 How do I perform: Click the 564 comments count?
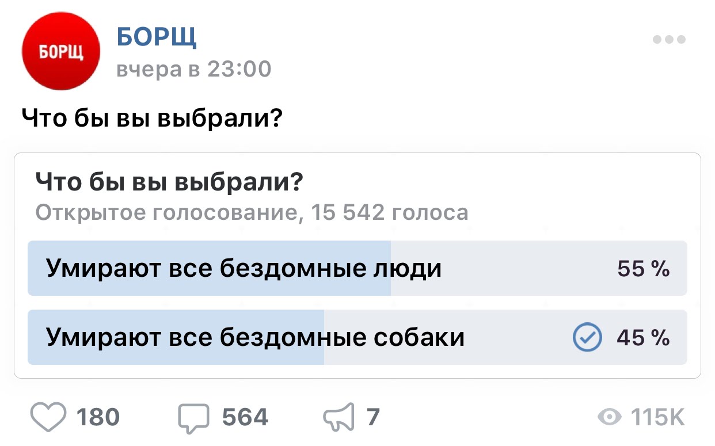pos(245,417)
